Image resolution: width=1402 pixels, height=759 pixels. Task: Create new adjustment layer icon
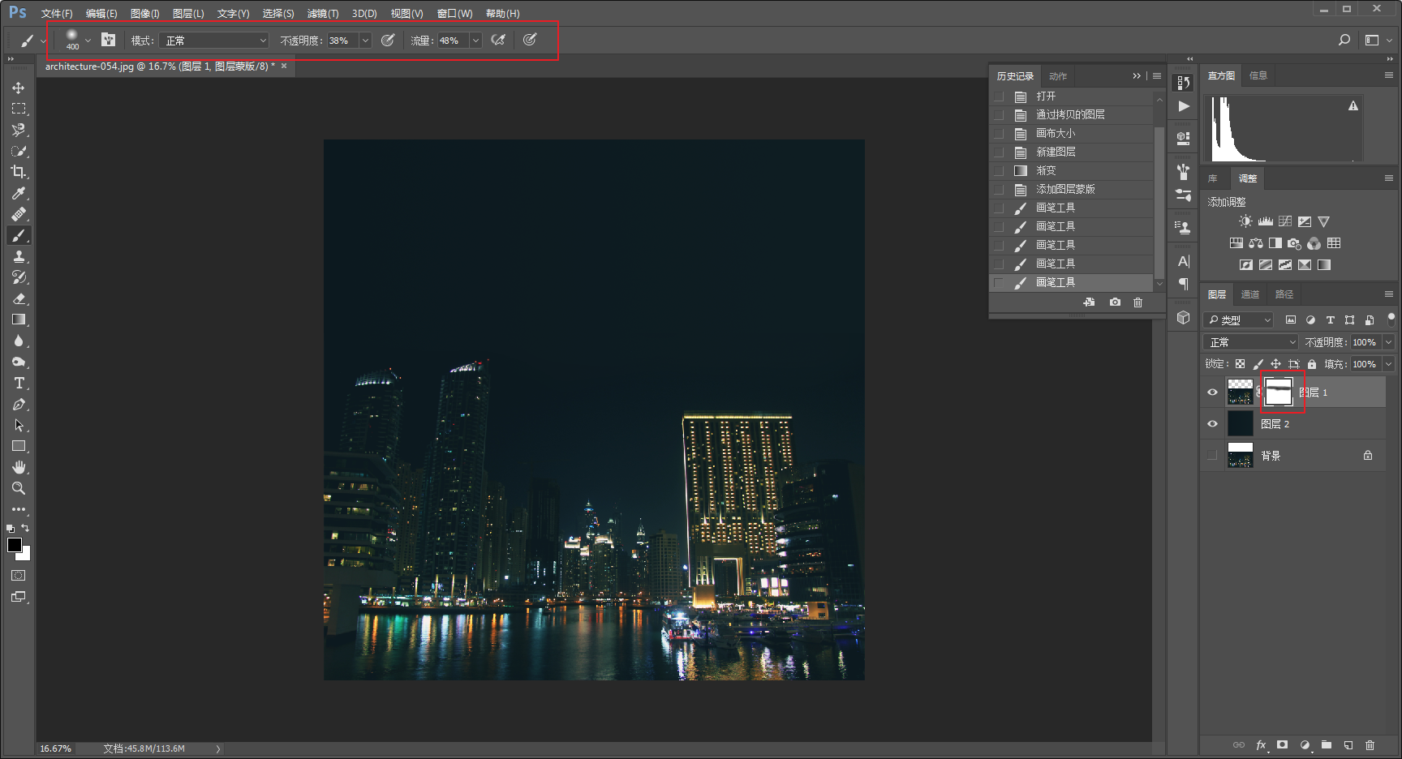(x=1305, y=744)
